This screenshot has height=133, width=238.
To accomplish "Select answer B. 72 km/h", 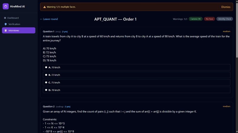I will [136, 75].
